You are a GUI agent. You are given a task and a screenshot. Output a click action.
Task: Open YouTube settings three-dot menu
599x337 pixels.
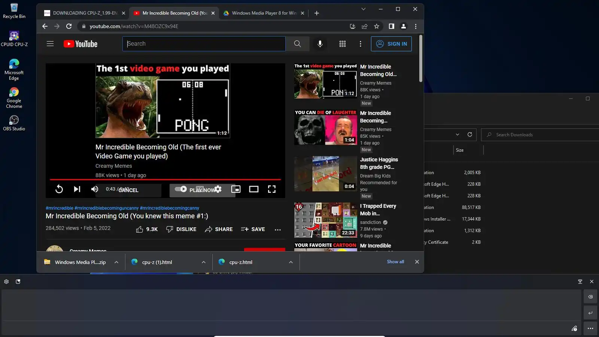coord(361,44)
